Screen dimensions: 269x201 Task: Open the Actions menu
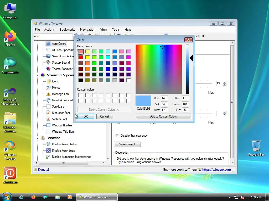pos(49,30)
